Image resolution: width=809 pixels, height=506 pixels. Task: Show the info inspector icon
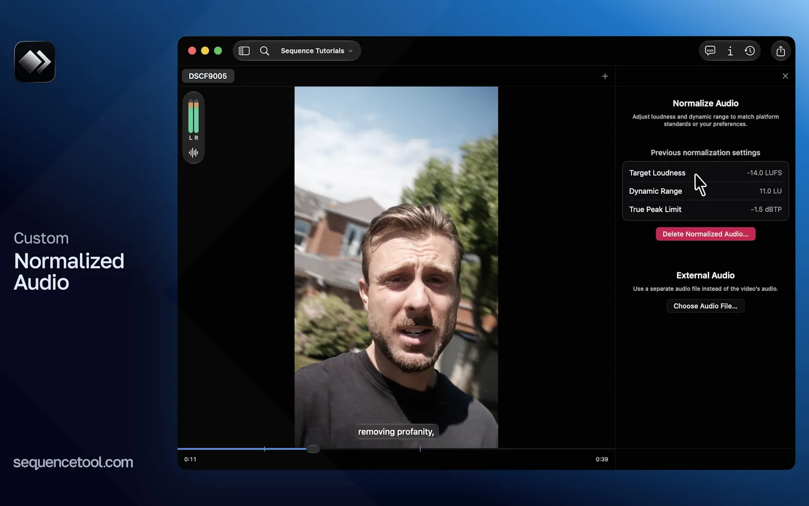point(730,51)
